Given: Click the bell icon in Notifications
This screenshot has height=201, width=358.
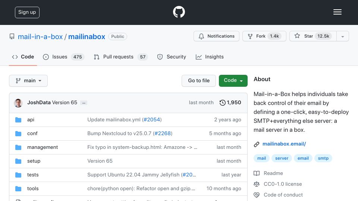Looking at the screenshot, I should [201, 36].
